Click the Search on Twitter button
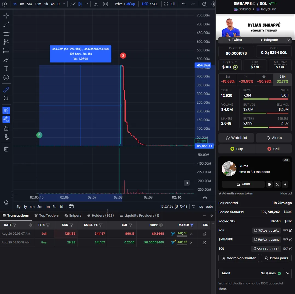295x294 pixels. click(238, 258)
